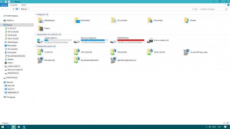The height and width of the screenshot is (129, 230).
Task: Collapse the Apparaten en stations group
Action: pos(36,35)
